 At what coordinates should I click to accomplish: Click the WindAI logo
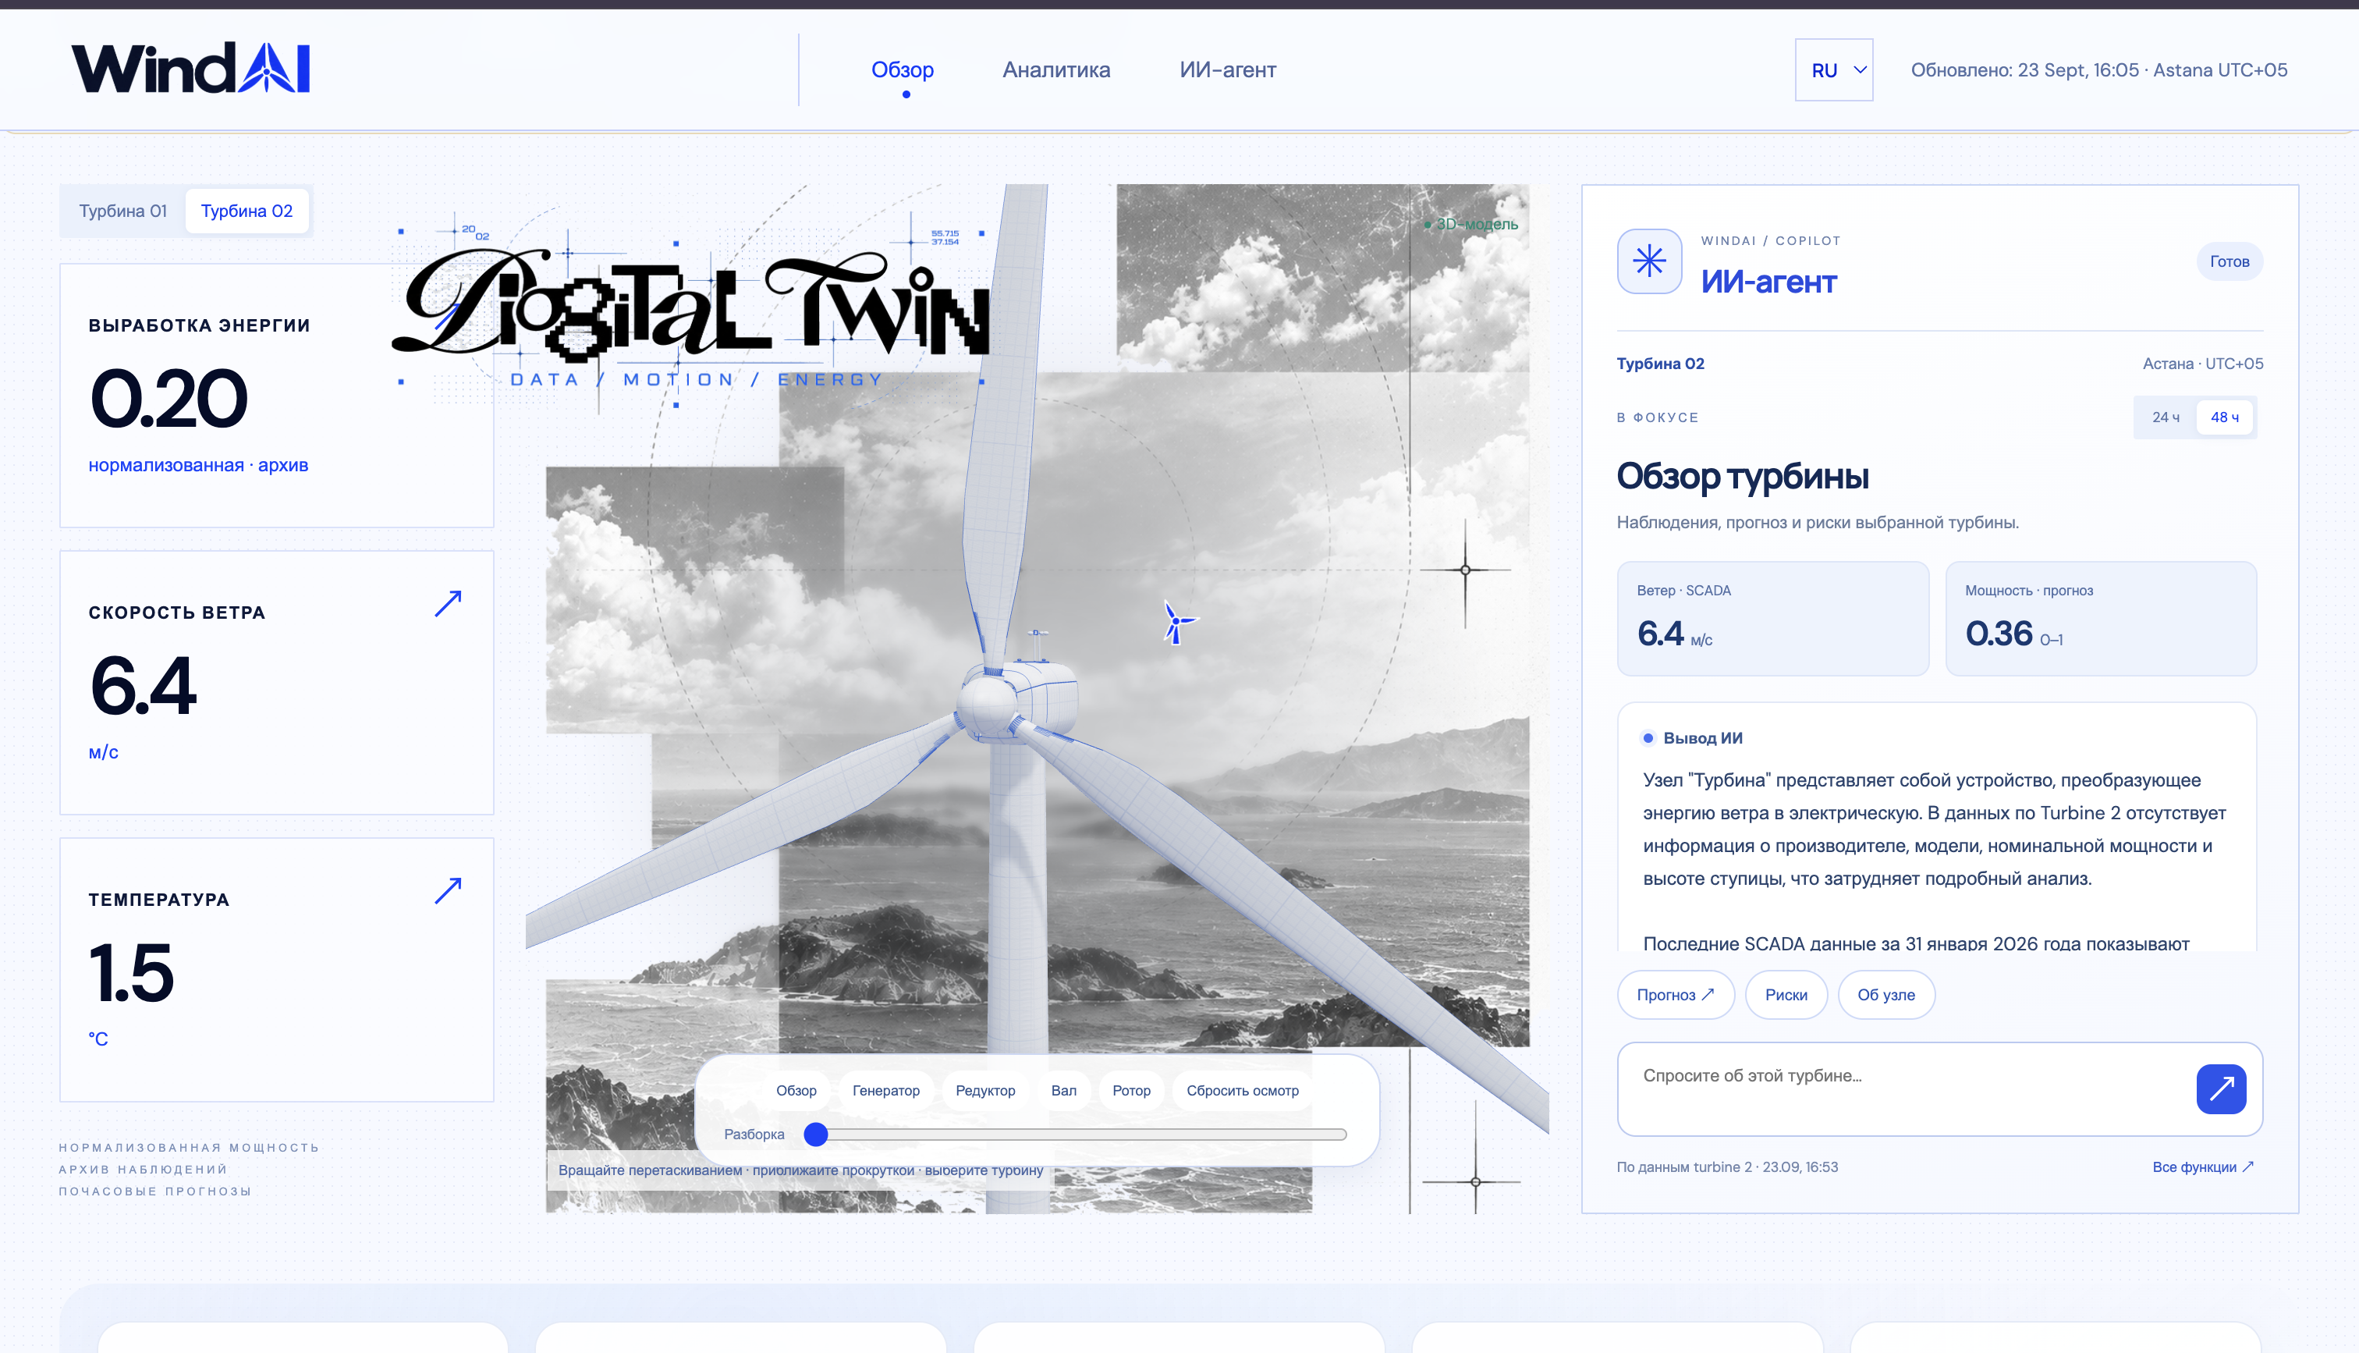pos(190,68)
